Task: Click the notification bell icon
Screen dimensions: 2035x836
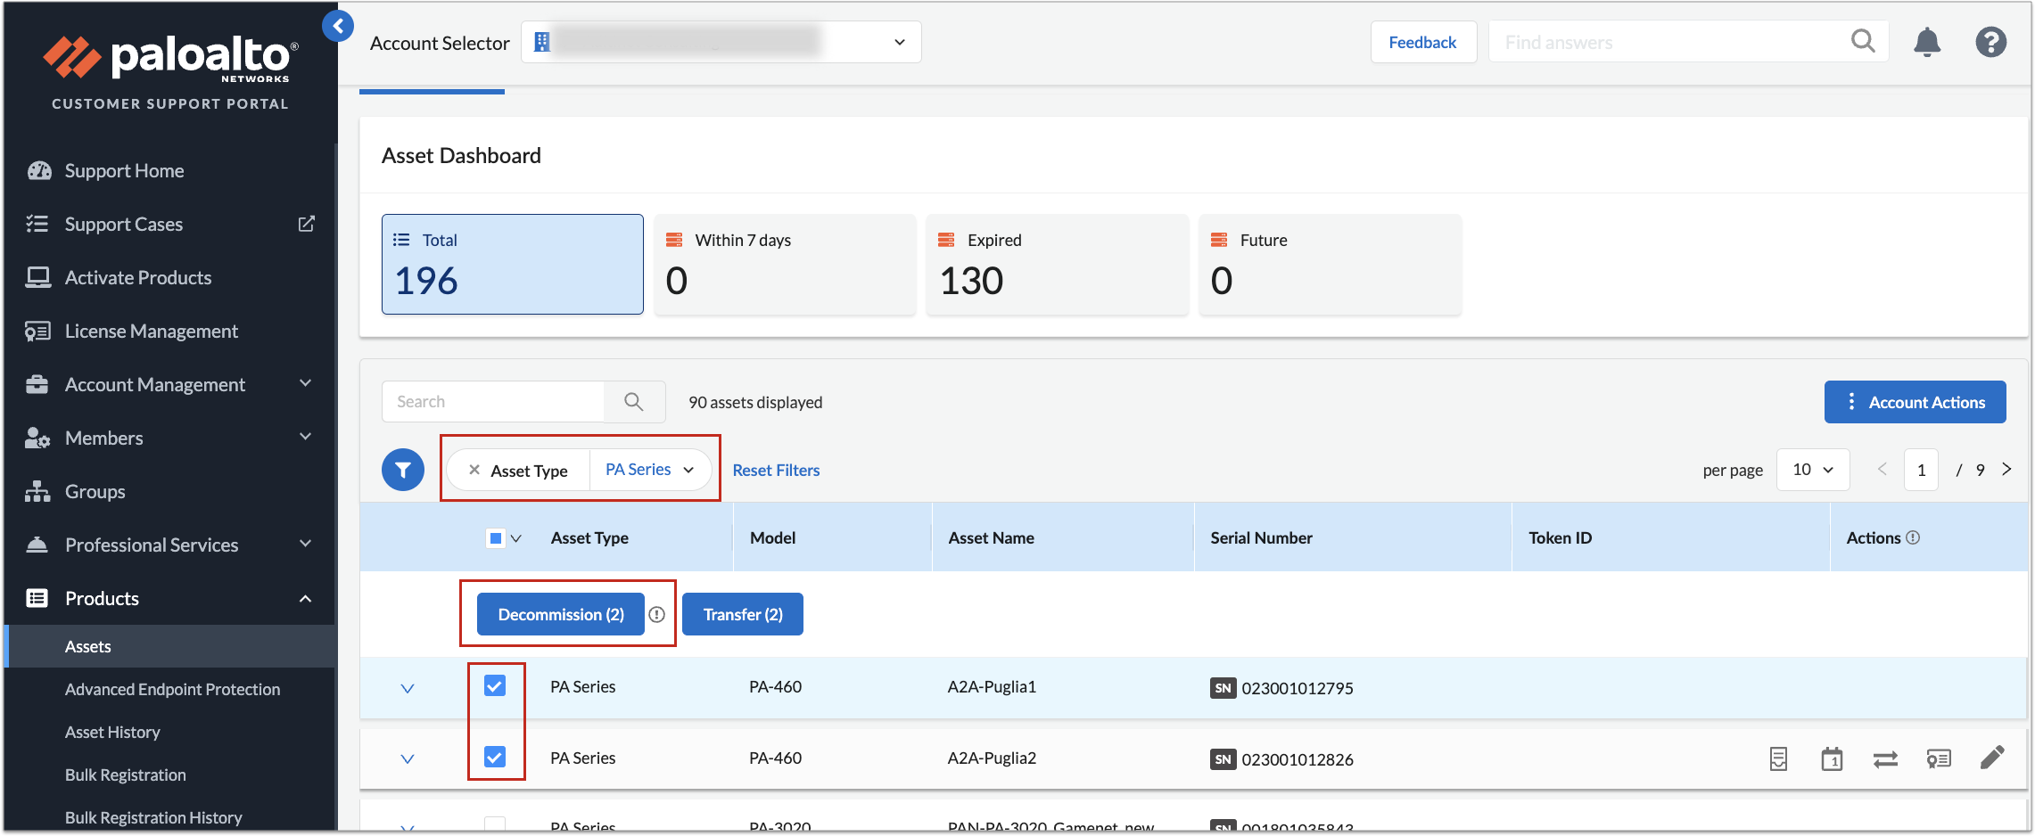Action: (1926, 42)
